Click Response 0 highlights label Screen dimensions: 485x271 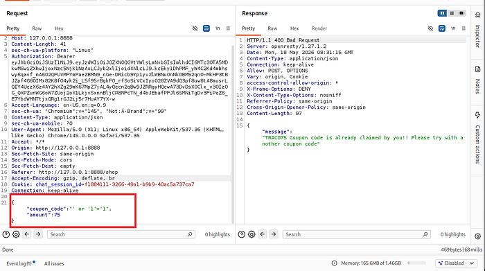(453, 234)
